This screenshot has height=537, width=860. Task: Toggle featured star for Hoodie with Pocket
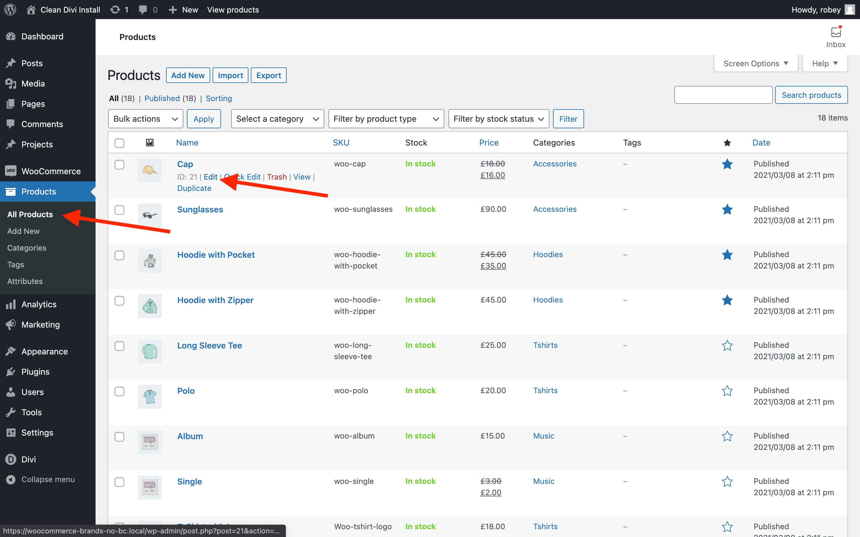point(727,255)
